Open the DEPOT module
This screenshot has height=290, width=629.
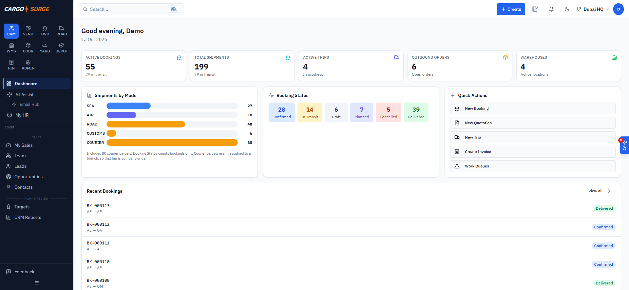point(62,48)
